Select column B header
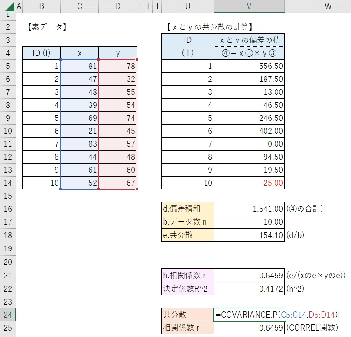This screenshot has height=337, width=351. (x=42, y=6)
